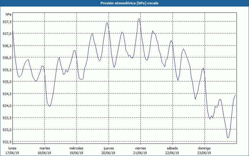Viewport: 249px width, 156px height.
Task: Click the 22/06/19 date label
Action: tap(172, 153)
